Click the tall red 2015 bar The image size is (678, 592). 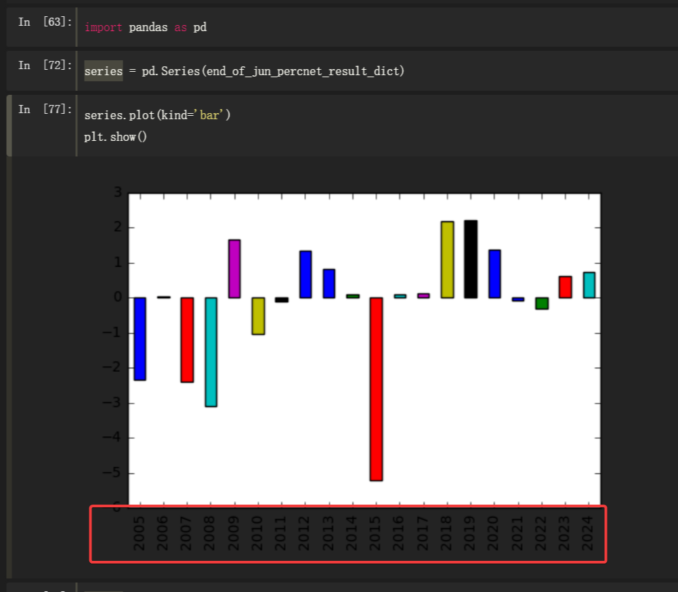tap(376, 389)
